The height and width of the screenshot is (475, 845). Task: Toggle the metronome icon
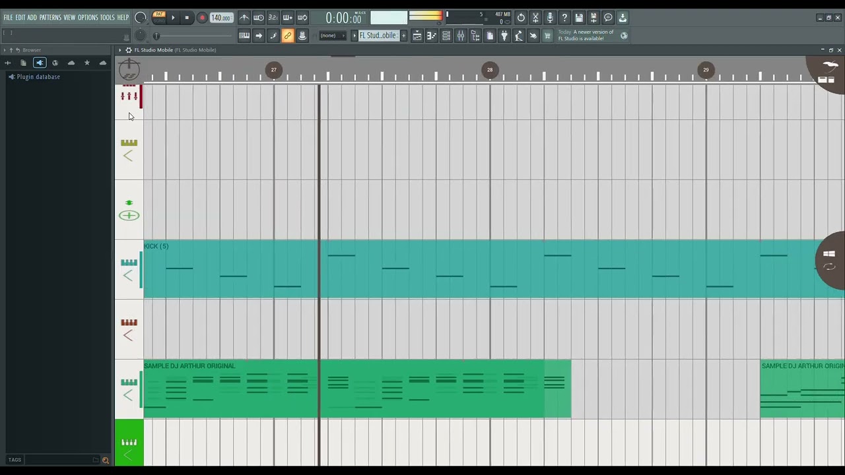pyautogui.click(x=244, y=18)
